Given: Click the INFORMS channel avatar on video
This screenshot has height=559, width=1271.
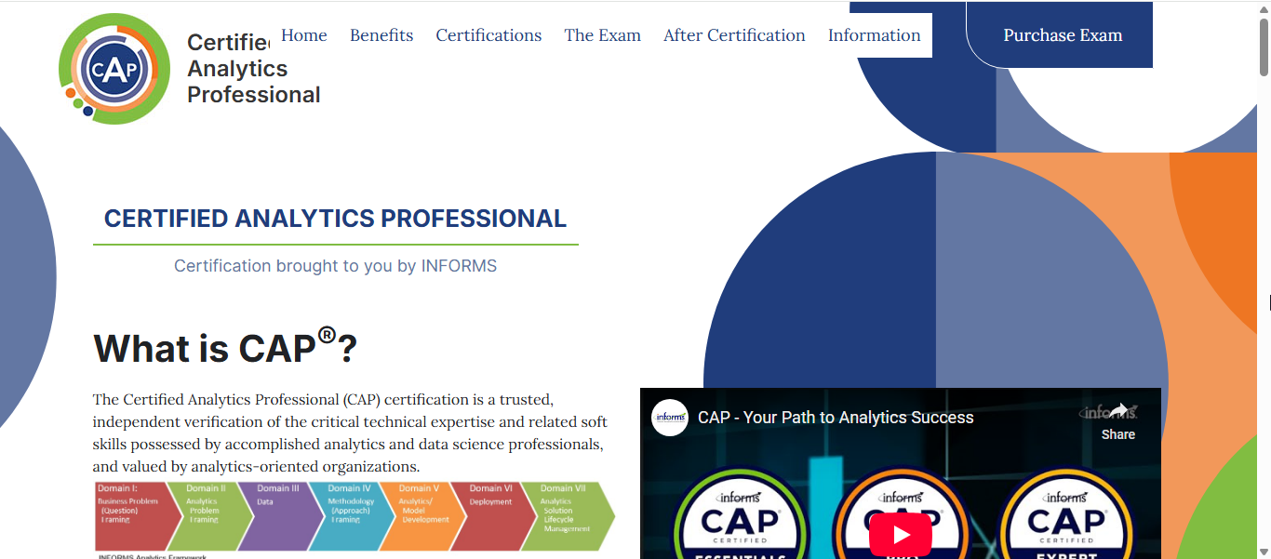Looking at the screenshot, I should 670,418.
